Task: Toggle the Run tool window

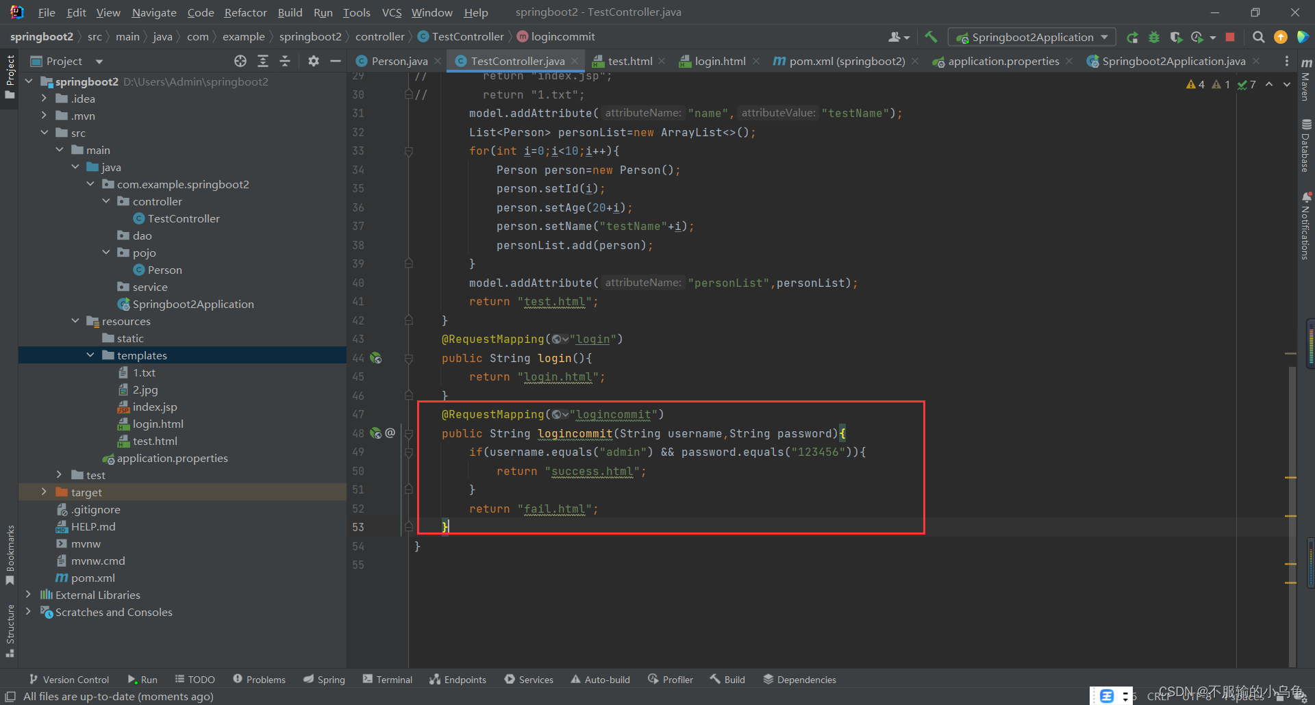Action: [142, 679]
